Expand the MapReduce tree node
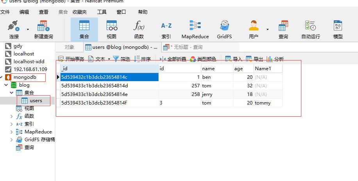Image resolution: width=358 pixels, height=181 pixels. [12, 132]
